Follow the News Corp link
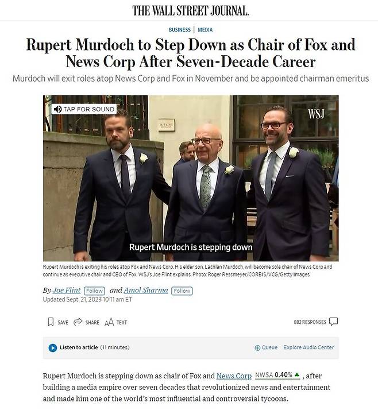Image resolution: width=378 pixels, height=410 pixels. click(234, 376)
